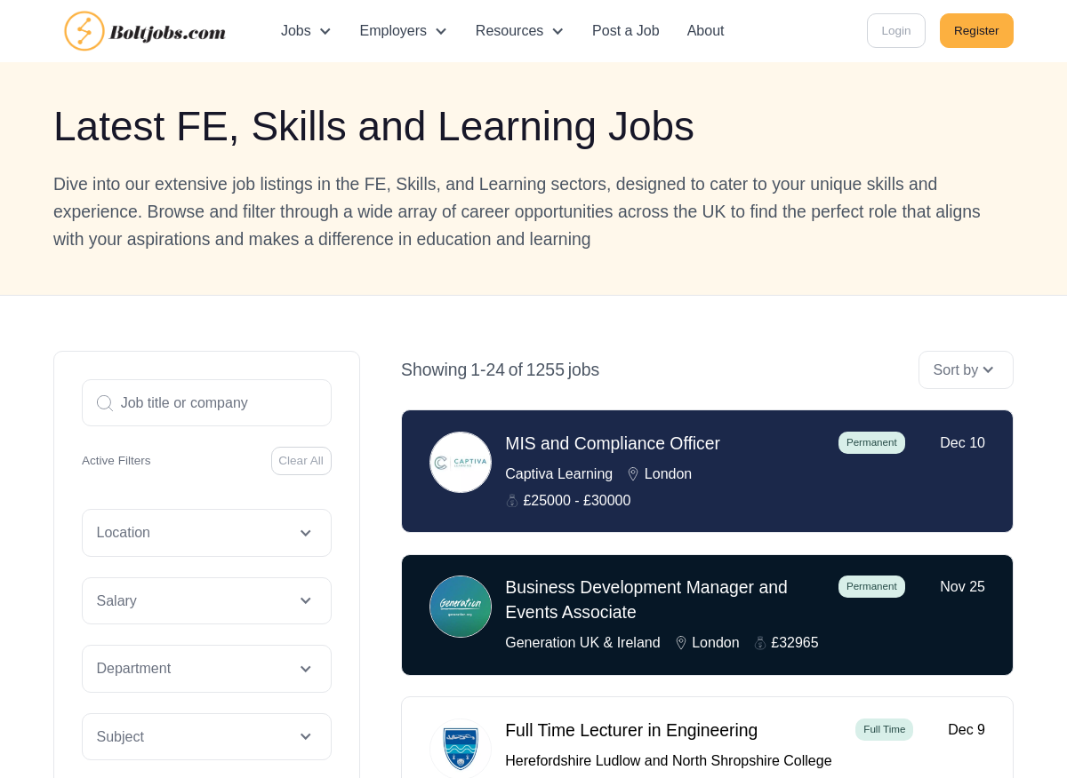Viewport: 1067px width, 778px height.
Task: Expand the Location filter dropdown
Action: tap(206, 533)
